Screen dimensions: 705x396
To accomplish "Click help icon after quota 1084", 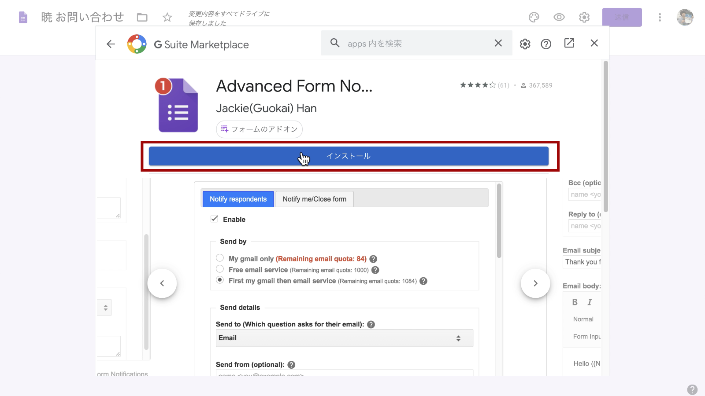I will [x=423, y=281].
